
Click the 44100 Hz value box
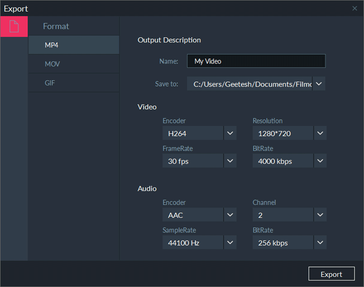tap(193, 242)
